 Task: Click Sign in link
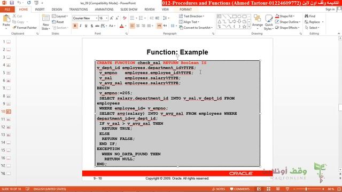point(330,10)
